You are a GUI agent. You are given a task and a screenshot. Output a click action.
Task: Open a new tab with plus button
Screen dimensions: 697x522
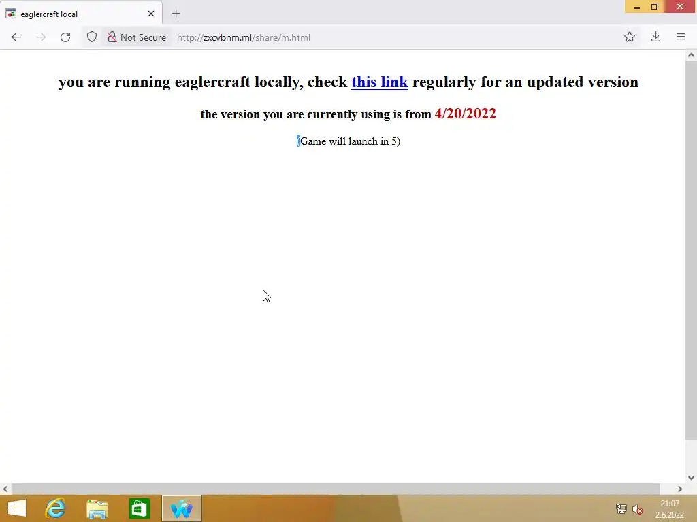tap(176, 14)
